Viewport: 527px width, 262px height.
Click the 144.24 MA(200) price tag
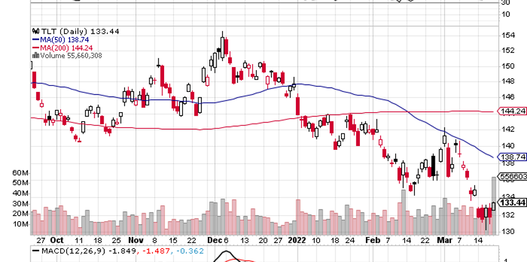(x=512, y=112)
